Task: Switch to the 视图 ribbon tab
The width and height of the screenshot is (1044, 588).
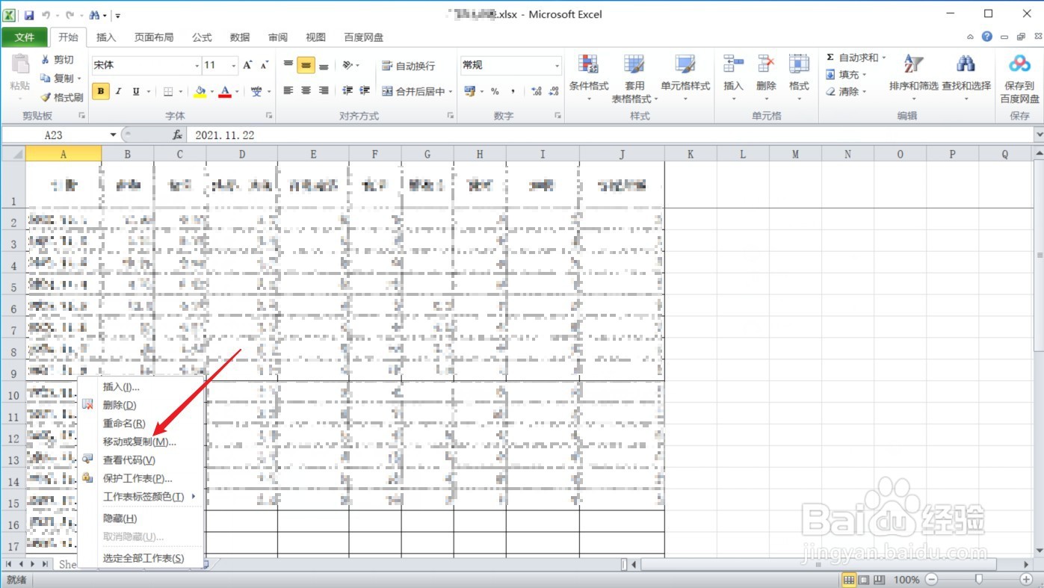Action: click(x=316, y=37)
